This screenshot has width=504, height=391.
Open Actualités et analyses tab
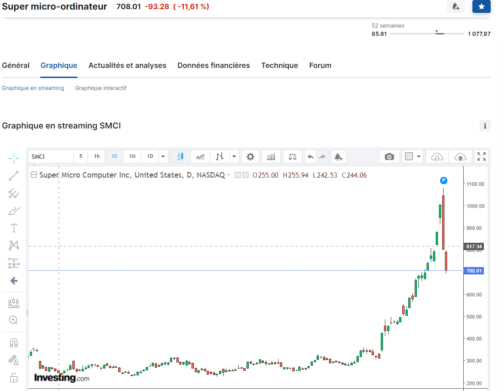(127, 65)
